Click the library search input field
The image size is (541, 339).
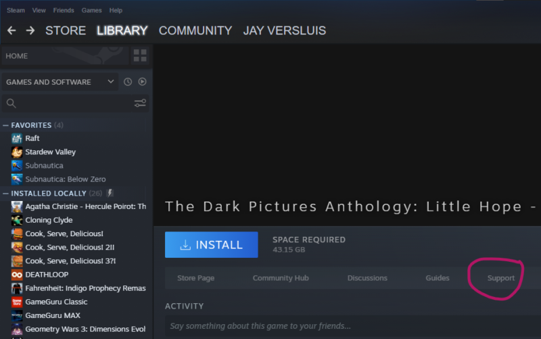coord(74,104)
